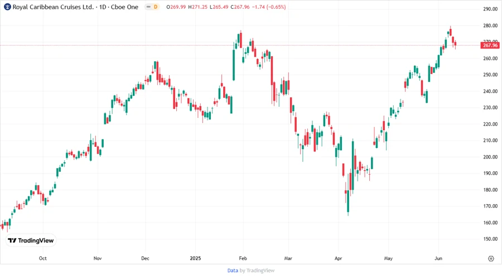This screenshot has width=502, height=277.
Task: Select the high value H271.25
Action: tap(197, 7)
